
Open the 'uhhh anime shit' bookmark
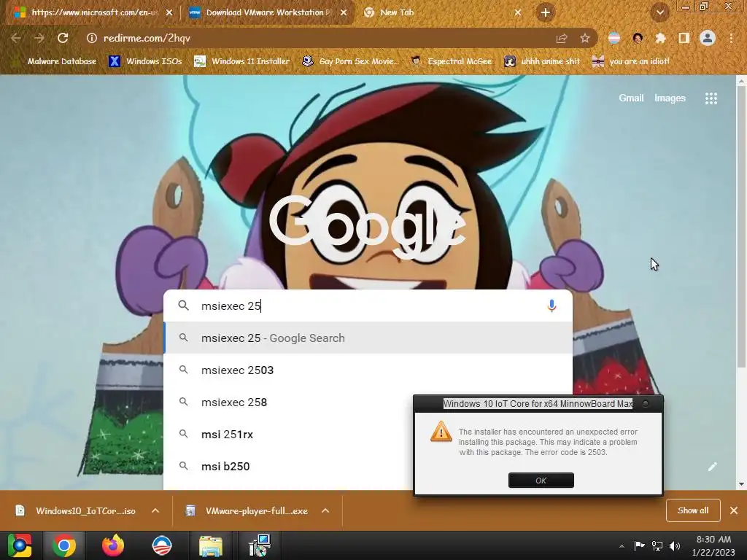point(543,61)
